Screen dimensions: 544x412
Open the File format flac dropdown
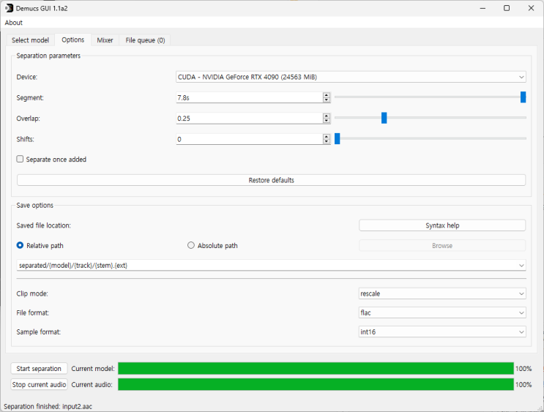pyautogui.click(x=442, y=312)
